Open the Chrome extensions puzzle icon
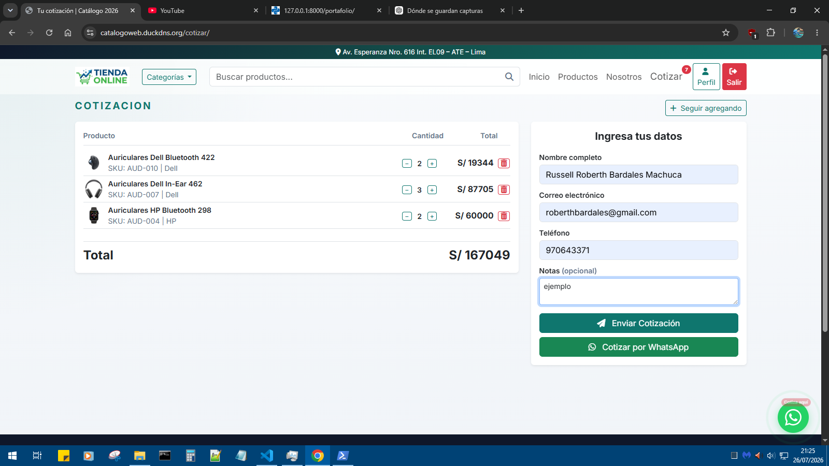Viewport: 829px width, 466px height. pyautogui.click(x=770, y=33)
